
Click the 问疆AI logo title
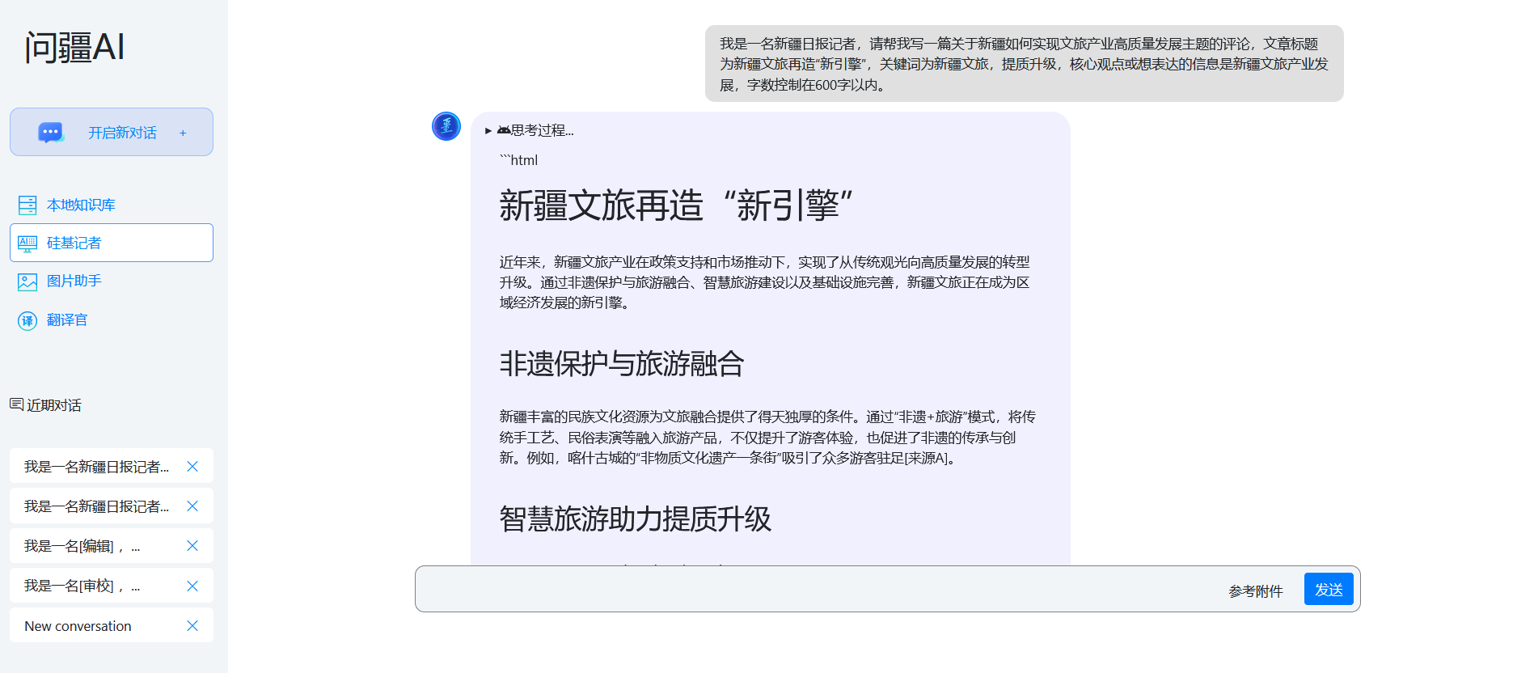point(74,48)
